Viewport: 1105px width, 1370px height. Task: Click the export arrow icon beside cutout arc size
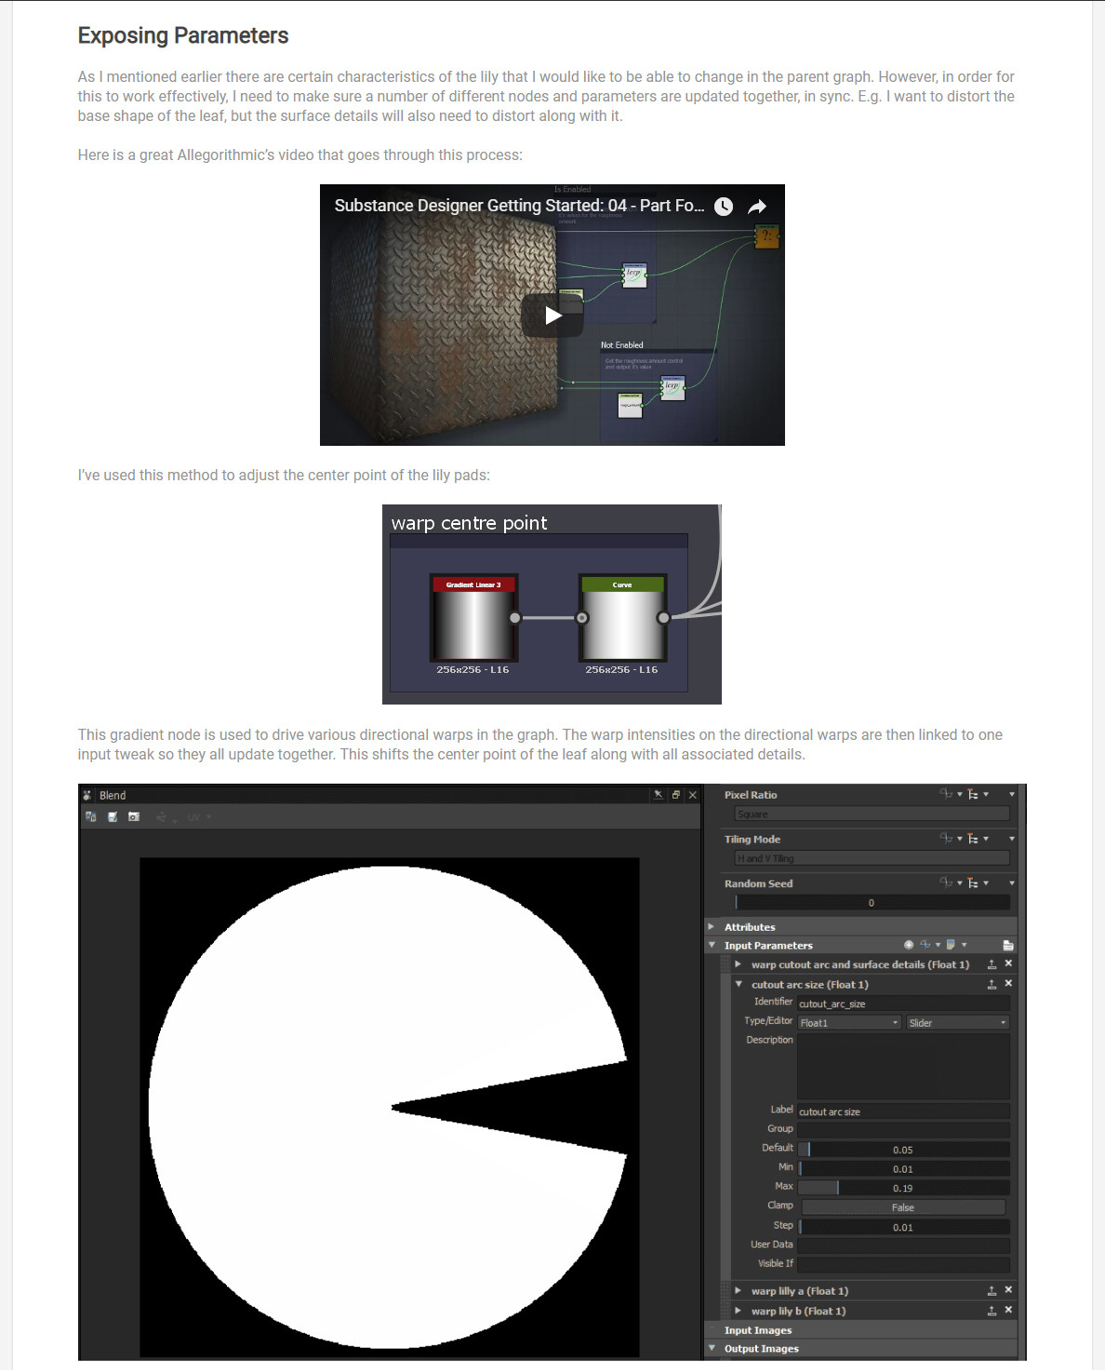[991, 984]
